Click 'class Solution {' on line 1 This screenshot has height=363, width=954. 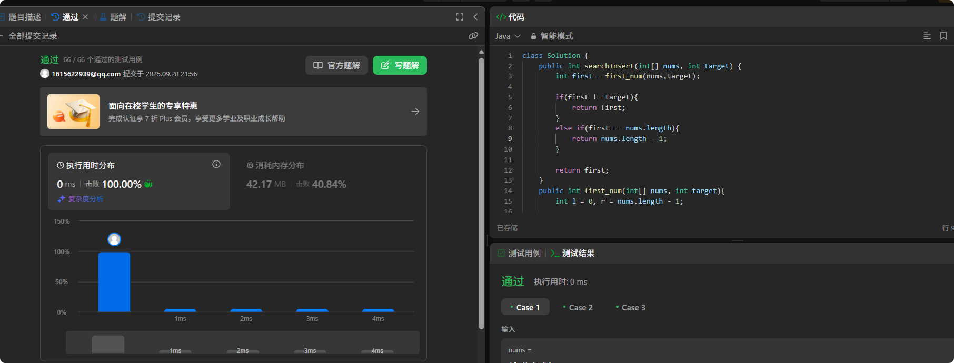tap(555, 55)
